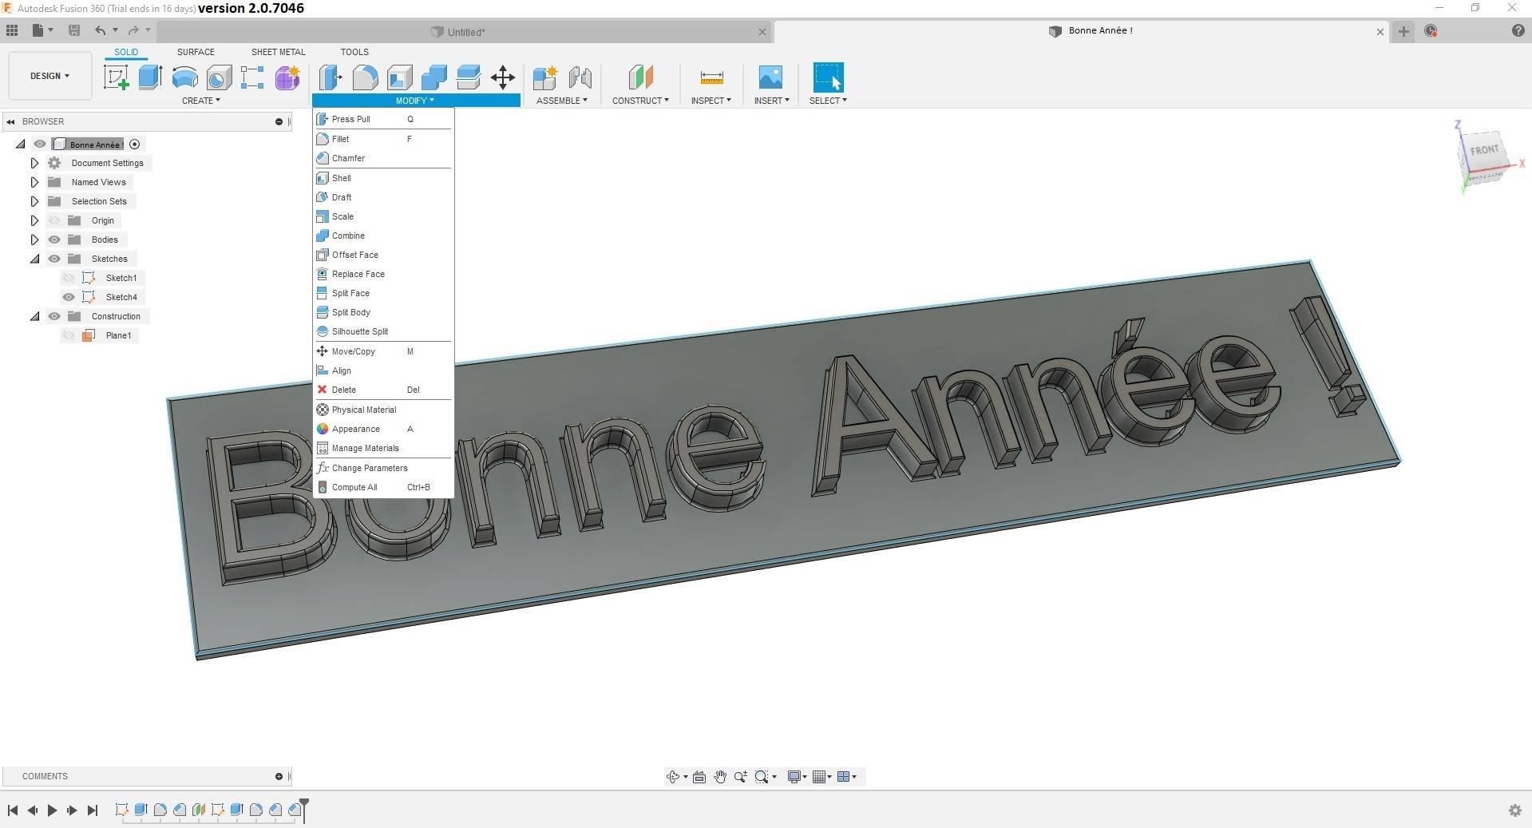The width and height of the screenshot is (1532, 828).
Task: Click the New Component assemble icon
Action: click(545, 77)
